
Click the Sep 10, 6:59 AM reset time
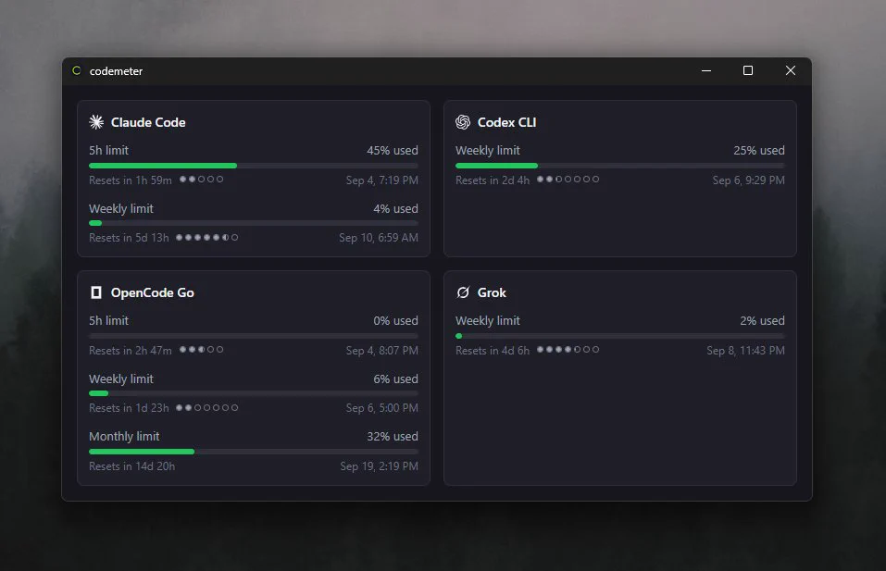379,238
